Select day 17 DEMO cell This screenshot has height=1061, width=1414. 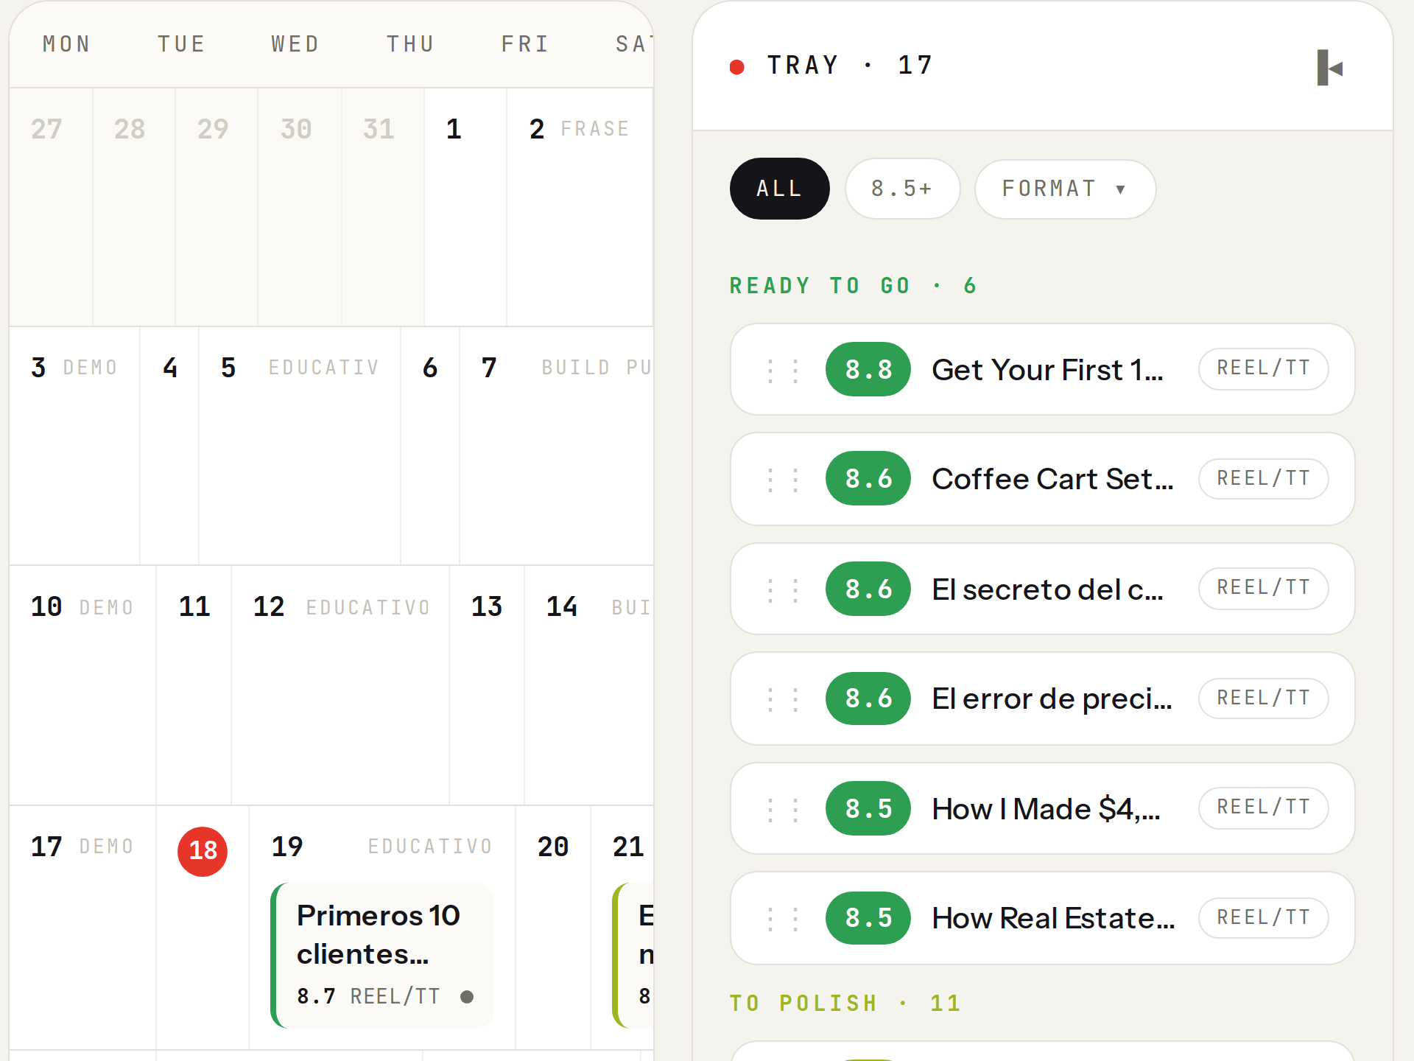(82, 927)
